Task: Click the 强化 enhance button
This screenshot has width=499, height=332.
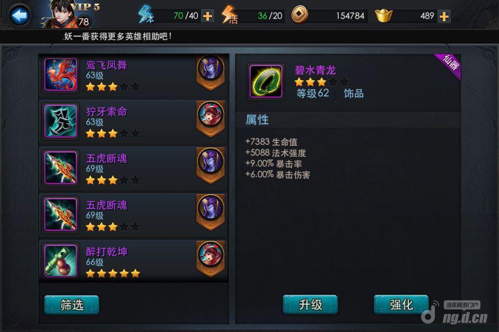Action: coord(401,305)
